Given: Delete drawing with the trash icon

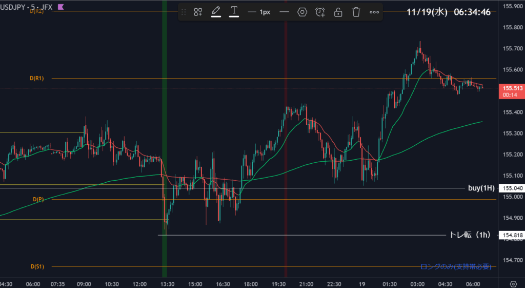Looking at the screenshot, I should tap(356, 12).
